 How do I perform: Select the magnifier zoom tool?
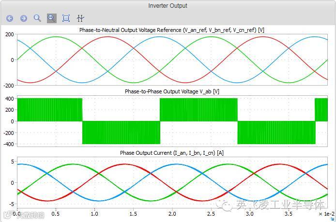(x=37, y=18)
